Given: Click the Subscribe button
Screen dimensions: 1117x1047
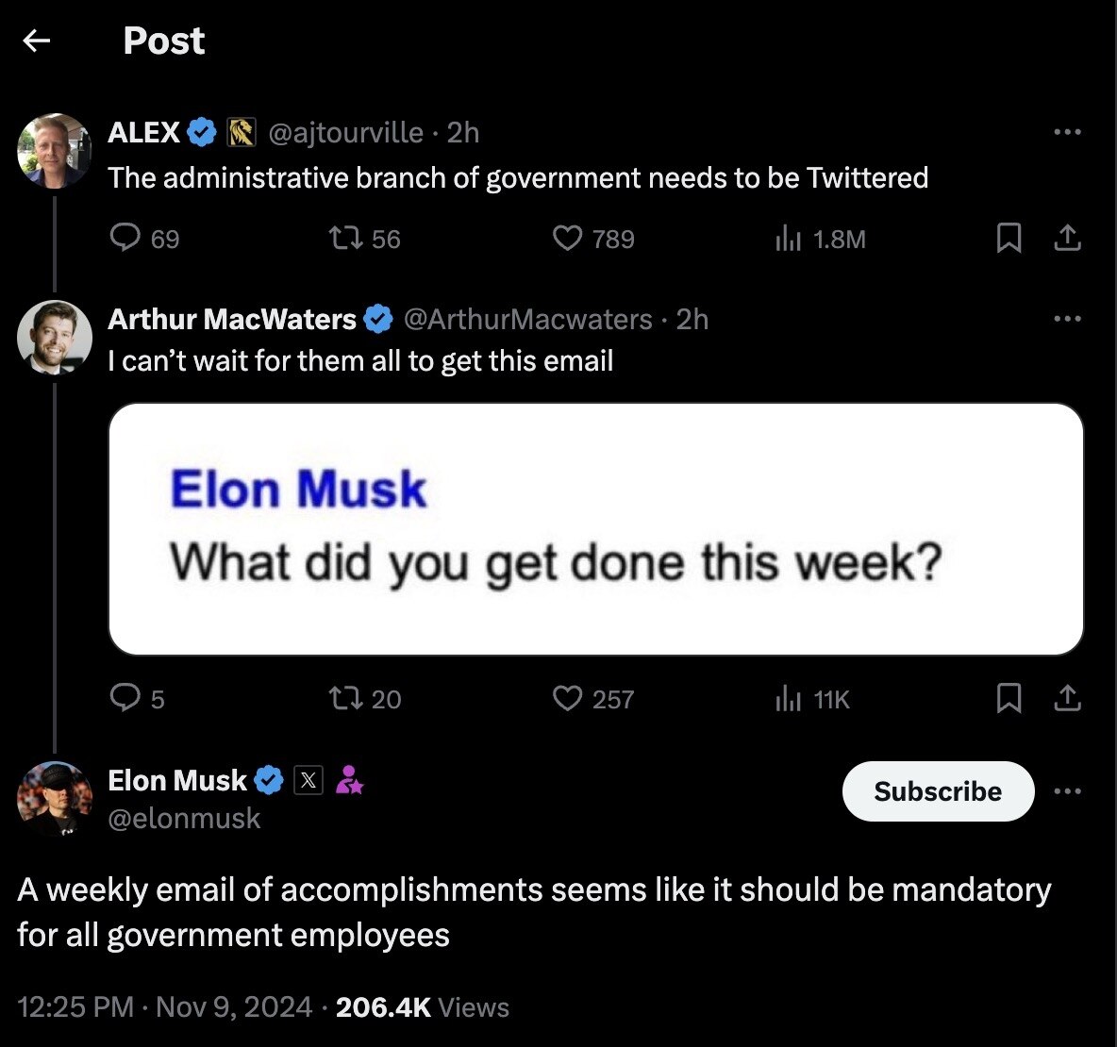Looking at the screenshot, I should click(937, 790).
